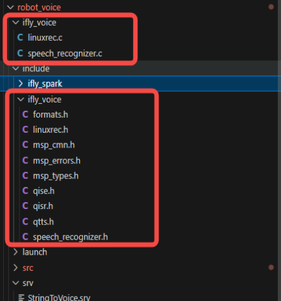The image size is (281, 301).
Task: Open qisr.h in the editor
Action: pyautogui.click(x=43, y=207)
